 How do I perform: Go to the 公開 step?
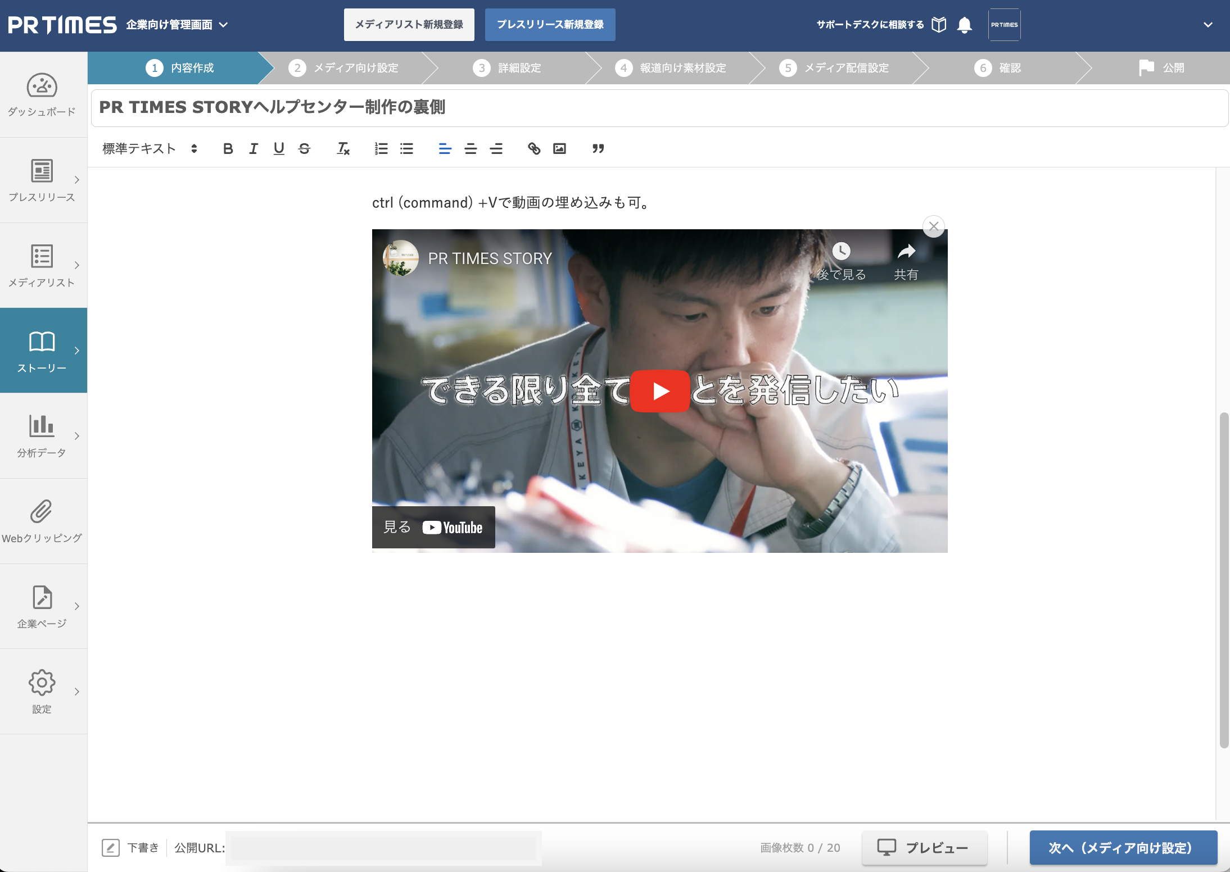(x=1161, y=68)
